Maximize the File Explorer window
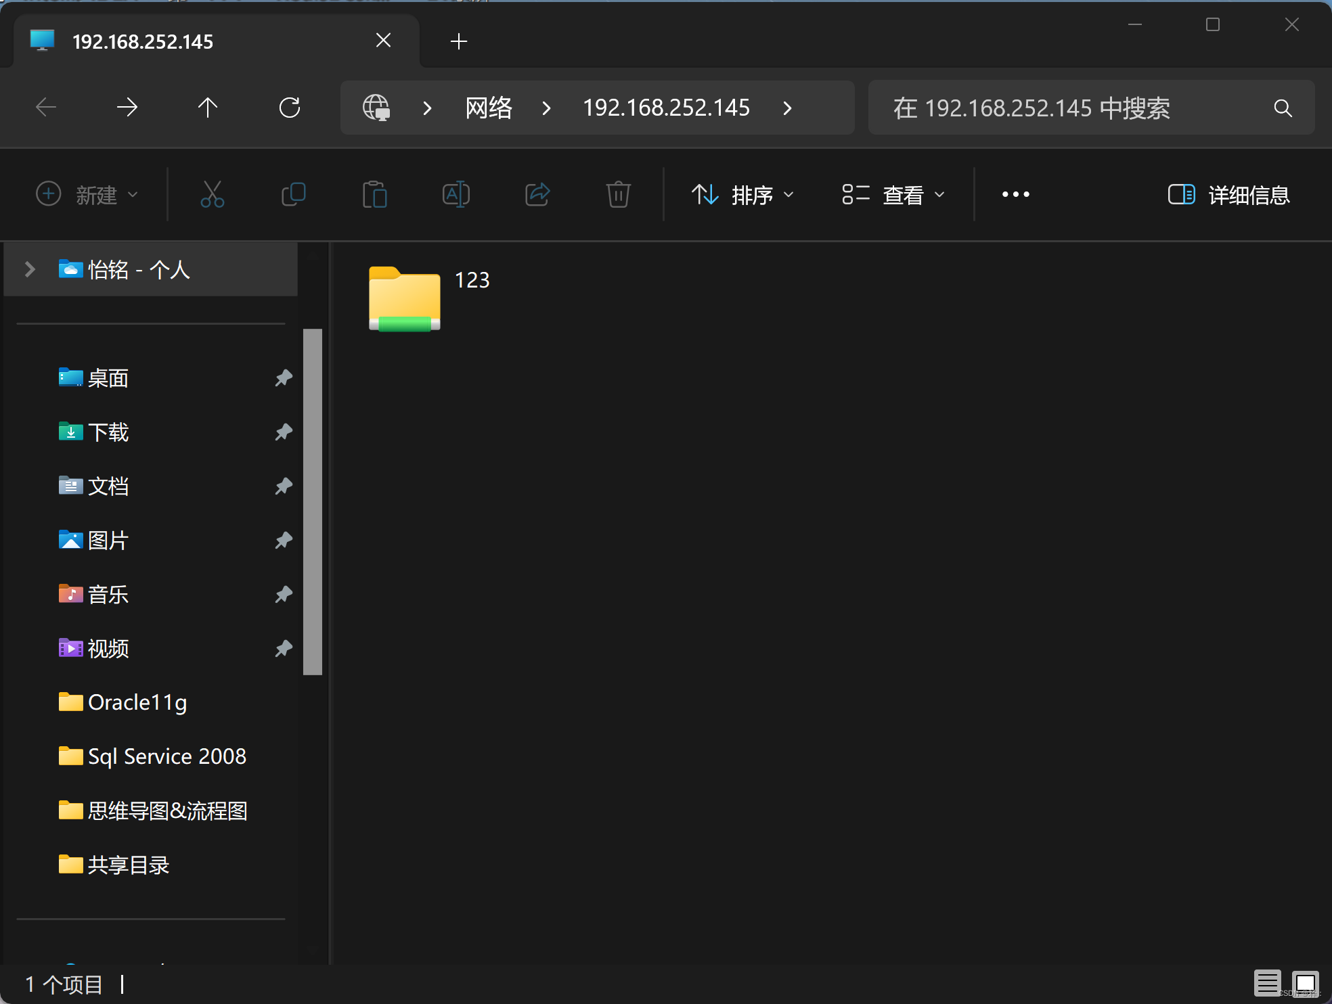This screenshot has width=1332, height=1004. point(1213,25)
